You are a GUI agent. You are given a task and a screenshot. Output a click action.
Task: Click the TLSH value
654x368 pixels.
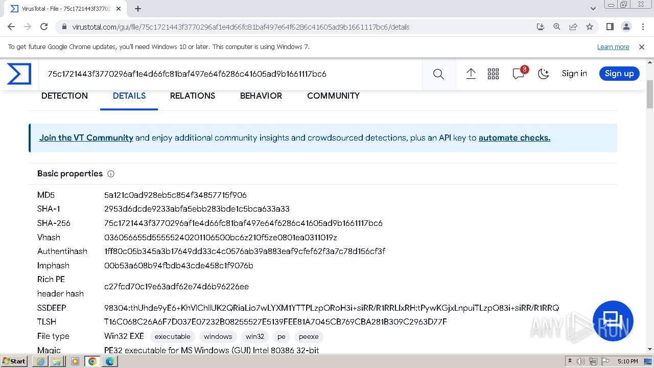click(275, 322)
